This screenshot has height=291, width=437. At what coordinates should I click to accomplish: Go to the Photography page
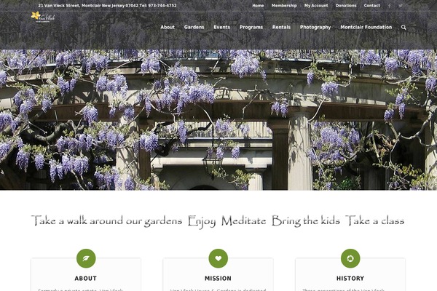click(315, 27)
